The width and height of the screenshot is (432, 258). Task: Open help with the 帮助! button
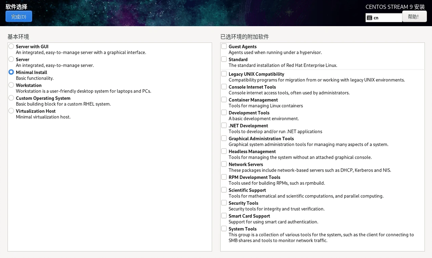[x=414, y=17]
